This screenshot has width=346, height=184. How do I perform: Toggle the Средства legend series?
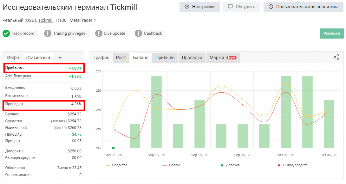pyautogui.click(x=116, y=165)
